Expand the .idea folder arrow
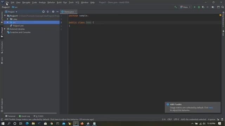 (8, 19)
